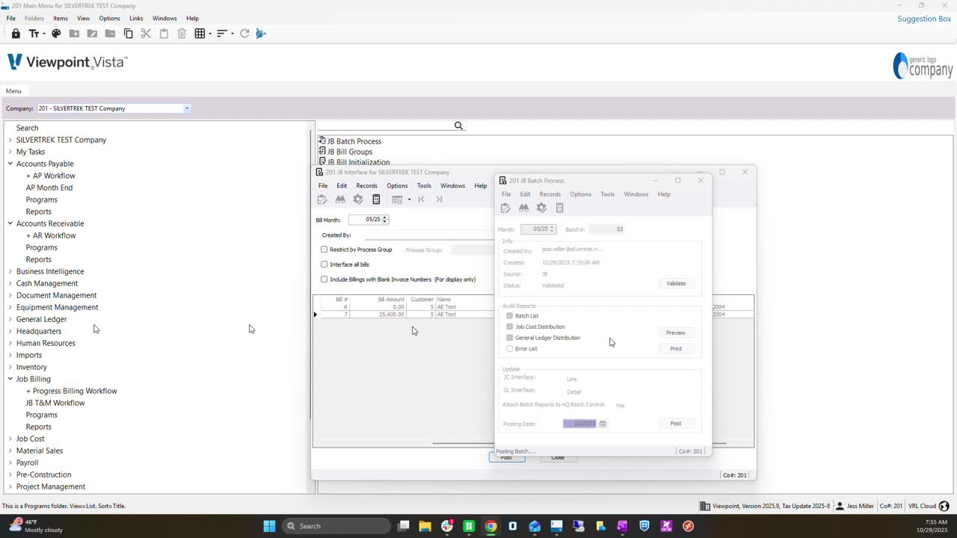Click the gear icon in JB Interface toolbar

tap(358, 200)
